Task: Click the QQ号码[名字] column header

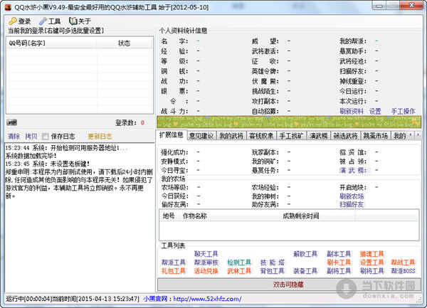Action: click(x=51, y=43)
